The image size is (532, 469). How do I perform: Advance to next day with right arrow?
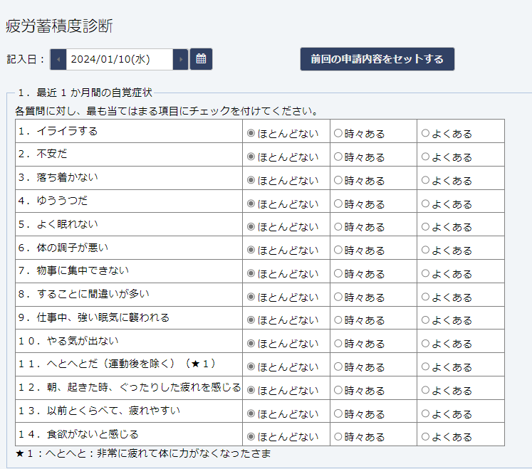(x=181, y=59)
